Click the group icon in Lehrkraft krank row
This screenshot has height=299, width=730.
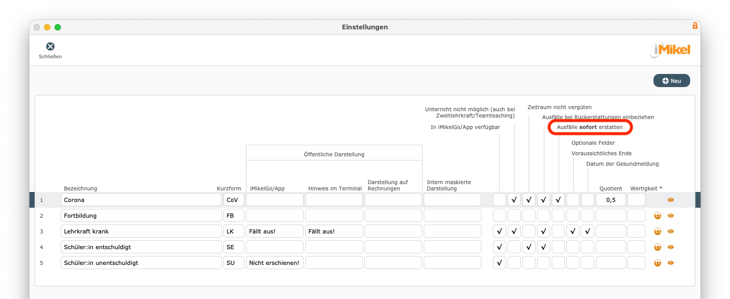(658, 231)
